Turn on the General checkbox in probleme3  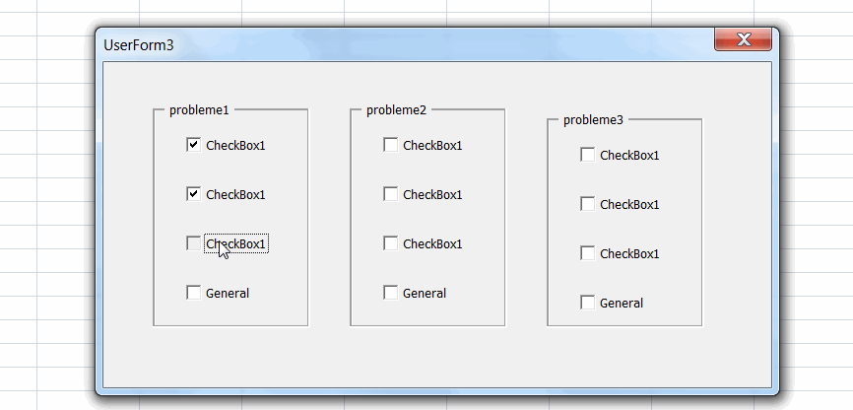tap(587, 303)
